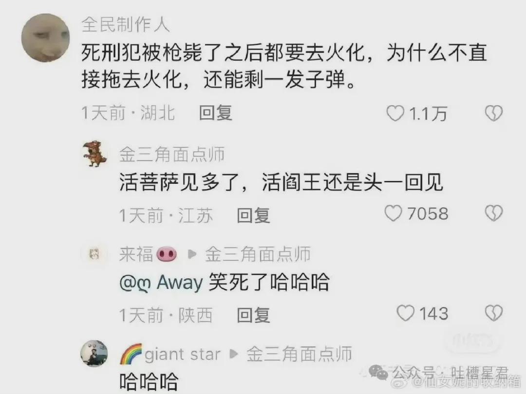Tap broken heart beside 7058 likes
526x394 pixels.
(494, 214)
